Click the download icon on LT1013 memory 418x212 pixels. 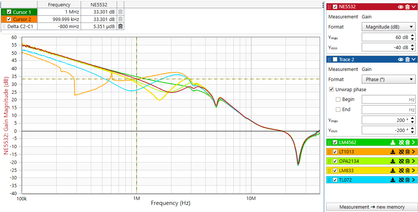point(393,152)
